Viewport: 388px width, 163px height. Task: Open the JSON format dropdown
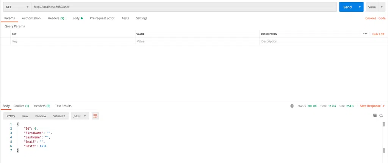click(x=80, y=116)
